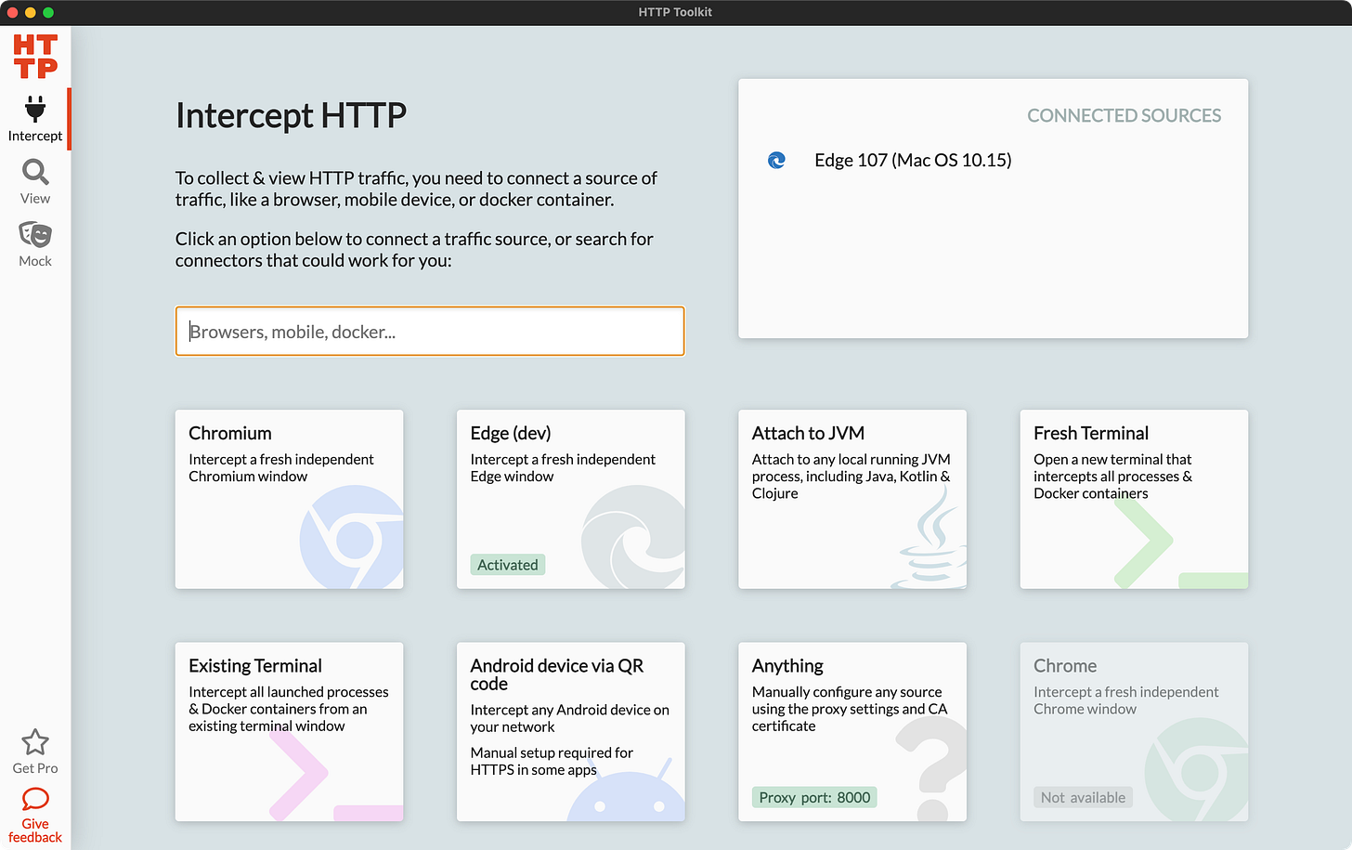Click the Java logo on Attach to JVM card
Screen dimensions: 1352x850
pyautogui.click(x=929, y=537)
